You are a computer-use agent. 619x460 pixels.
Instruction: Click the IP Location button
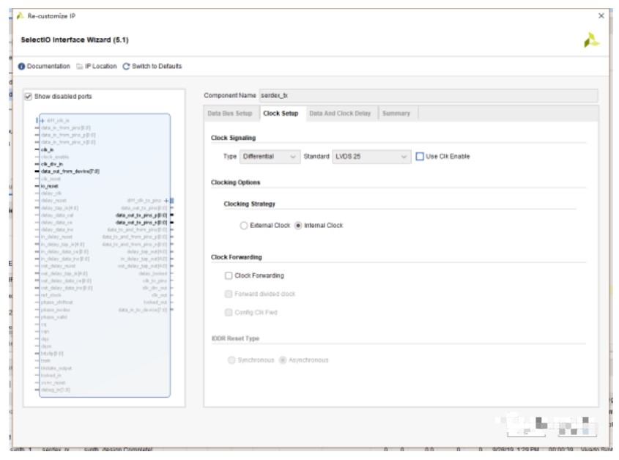click(101, 67)
